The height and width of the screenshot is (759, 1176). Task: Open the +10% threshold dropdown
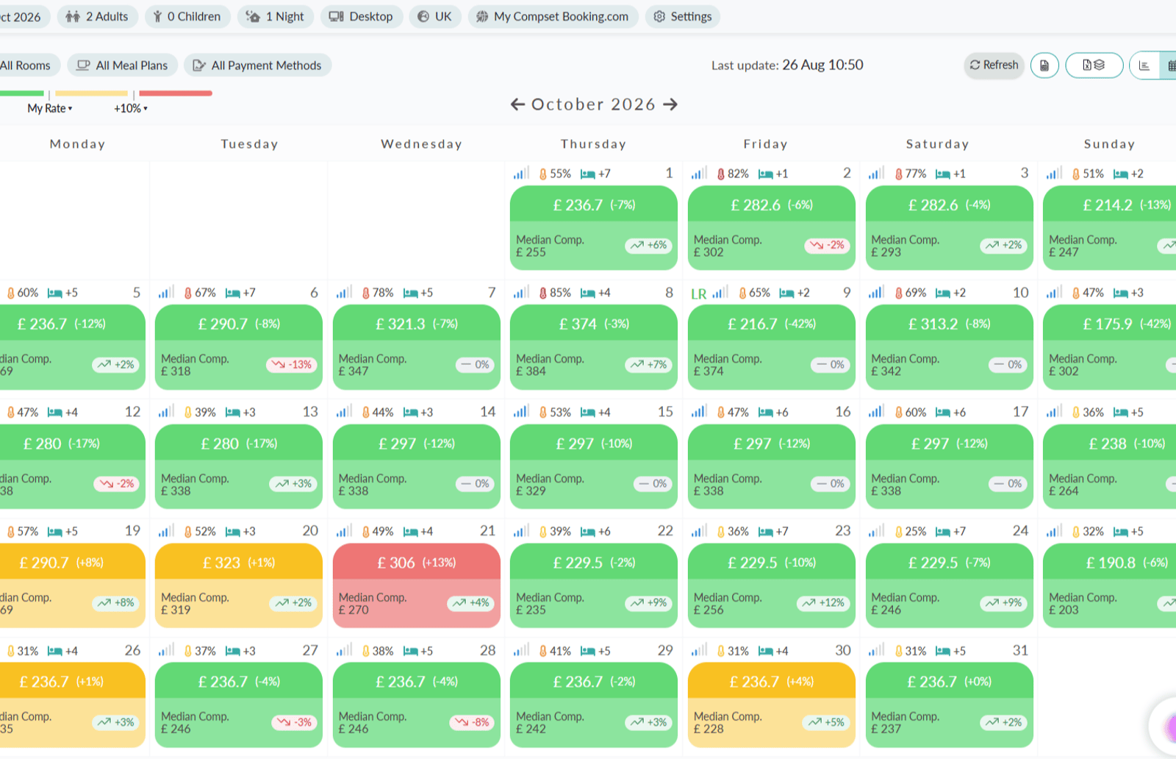pos(131,108)
